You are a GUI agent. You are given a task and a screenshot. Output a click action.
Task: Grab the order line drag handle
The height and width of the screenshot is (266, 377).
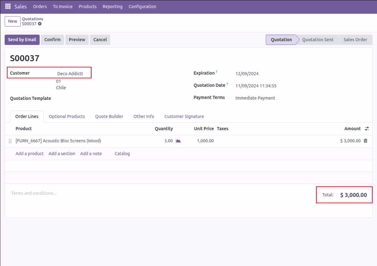point(10,141)
